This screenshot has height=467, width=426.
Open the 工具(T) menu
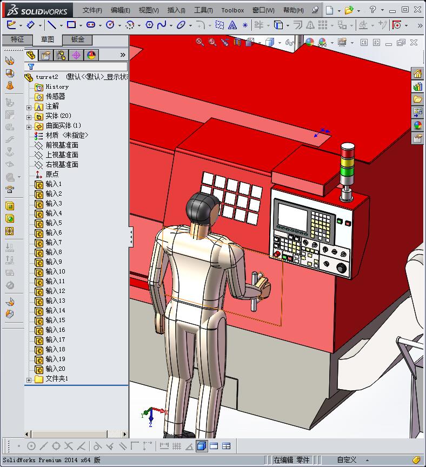pos(203,10)
